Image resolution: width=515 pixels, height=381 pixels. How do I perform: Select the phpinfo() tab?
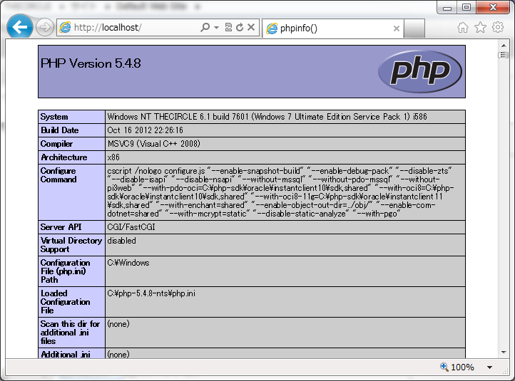(332, 28)
